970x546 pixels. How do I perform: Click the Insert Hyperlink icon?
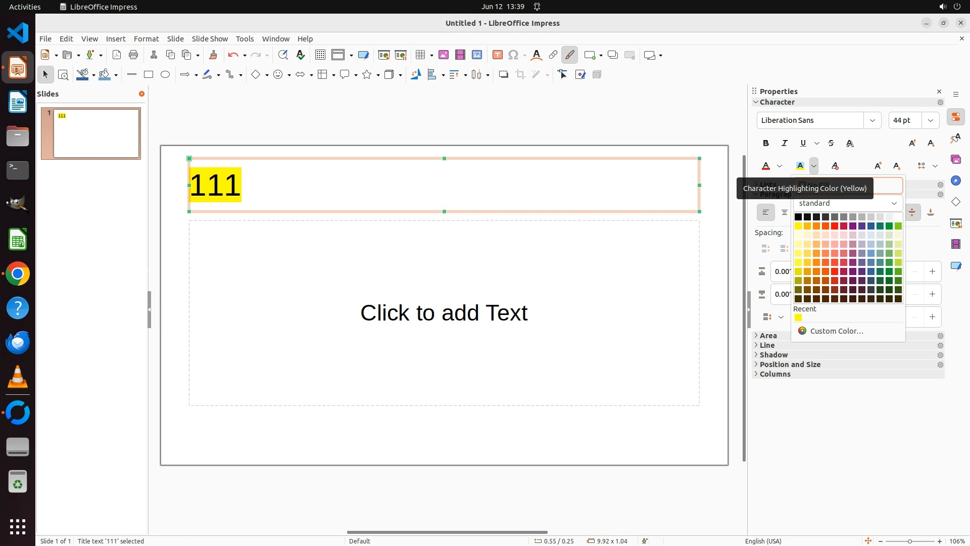coord(553,55)
